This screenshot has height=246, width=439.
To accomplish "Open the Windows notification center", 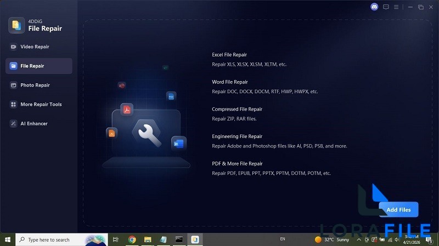I will point(429,239).
